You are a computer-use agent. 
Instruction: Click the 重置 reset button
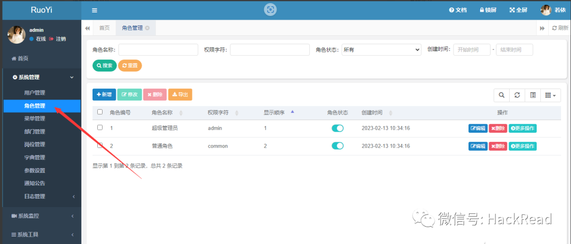click(x=130, y=65)
